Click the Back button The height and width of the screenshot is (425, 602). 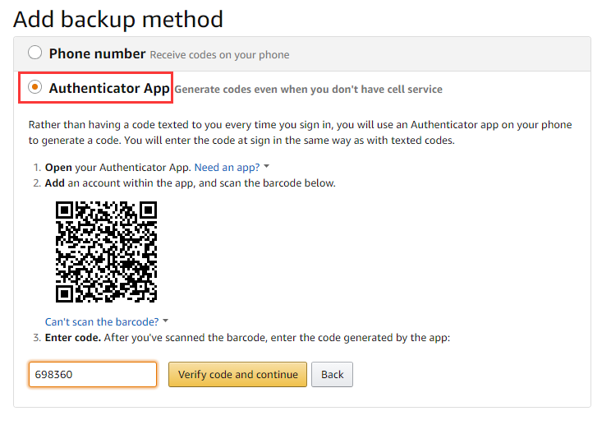(333, 375)
